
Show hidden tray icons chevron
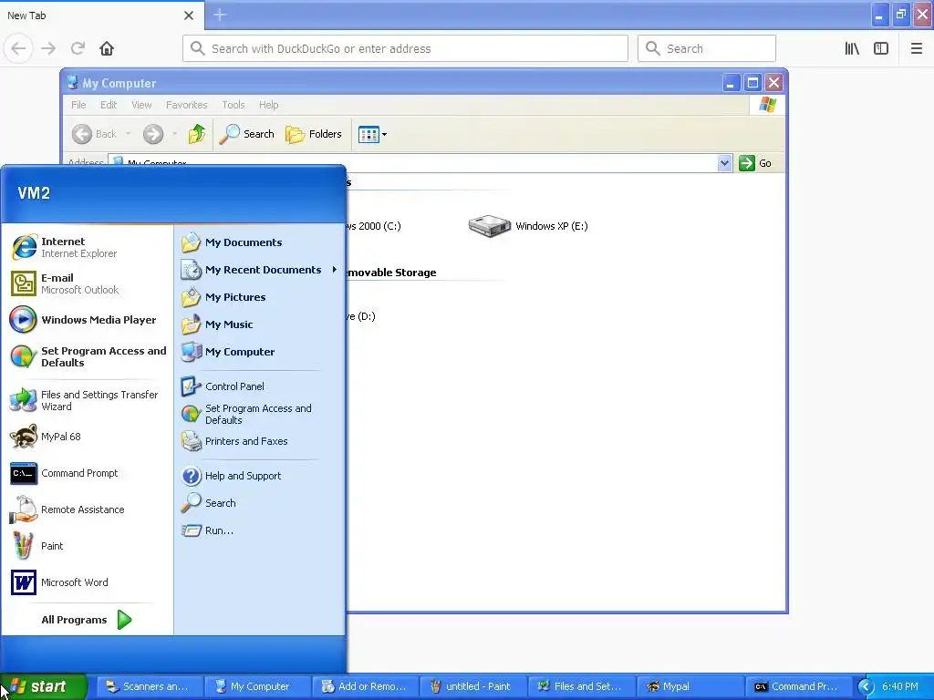[866, 686]
